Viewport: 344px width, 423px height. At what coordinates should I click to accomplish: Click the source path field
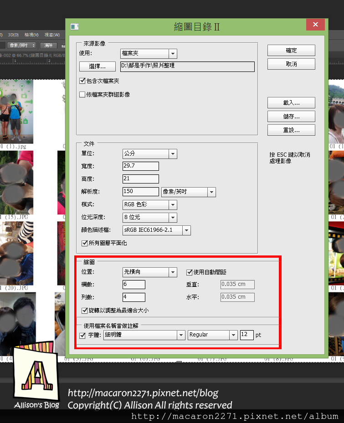coord(187,66)
